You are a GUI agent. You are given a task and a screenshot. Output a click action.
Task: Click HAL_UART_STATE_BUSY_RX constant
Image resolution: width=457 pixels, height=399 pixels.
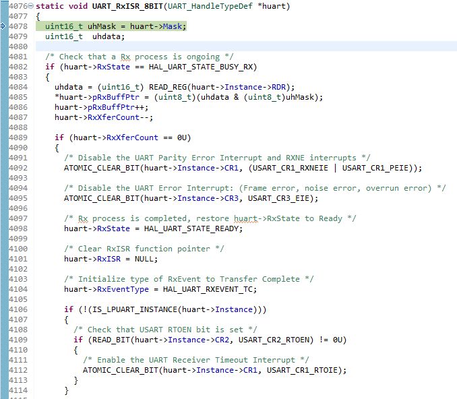[200, 67]
